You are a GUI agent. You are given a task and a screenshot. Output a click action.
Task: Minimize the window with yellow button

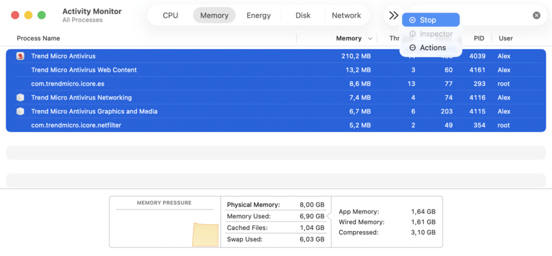[28, 15]
